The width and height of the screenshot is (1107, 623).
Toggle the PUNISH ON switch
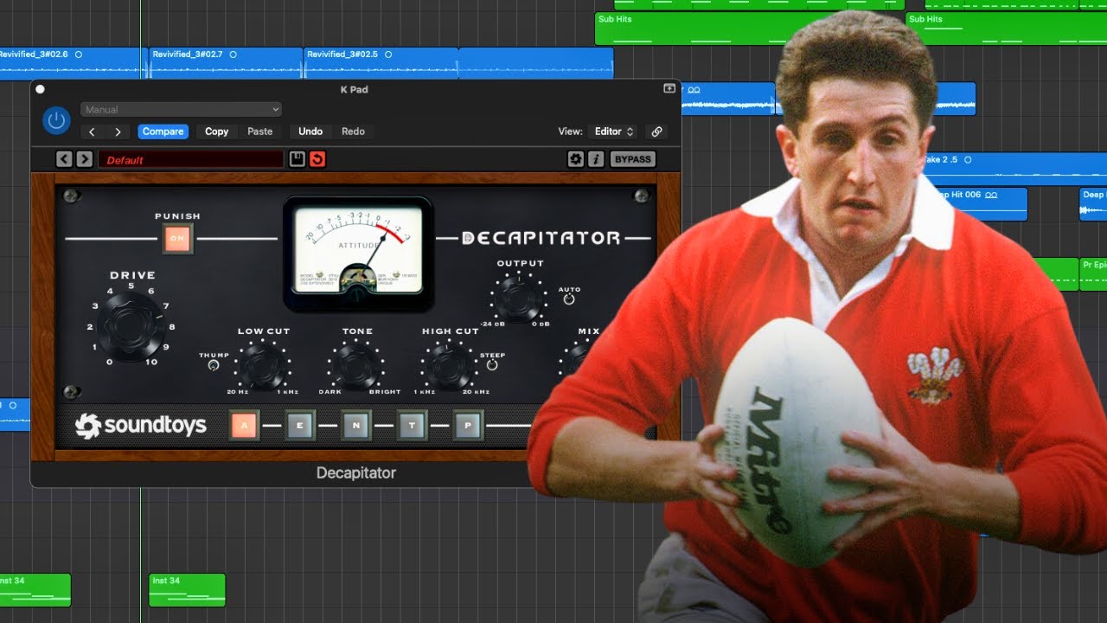coord(177,238)
